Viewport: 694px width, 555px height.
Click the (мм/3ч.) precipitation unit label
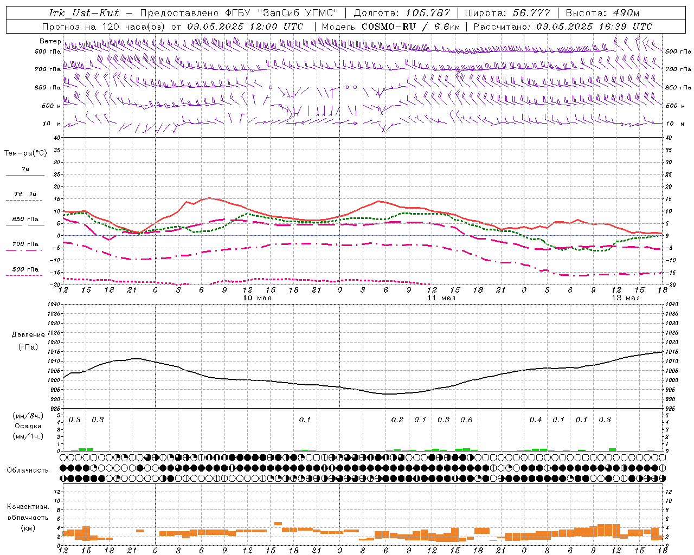(28, 416)
